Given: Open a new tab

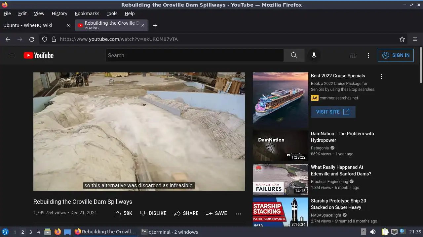Looking at the screenshot, I should coord(155,25).
